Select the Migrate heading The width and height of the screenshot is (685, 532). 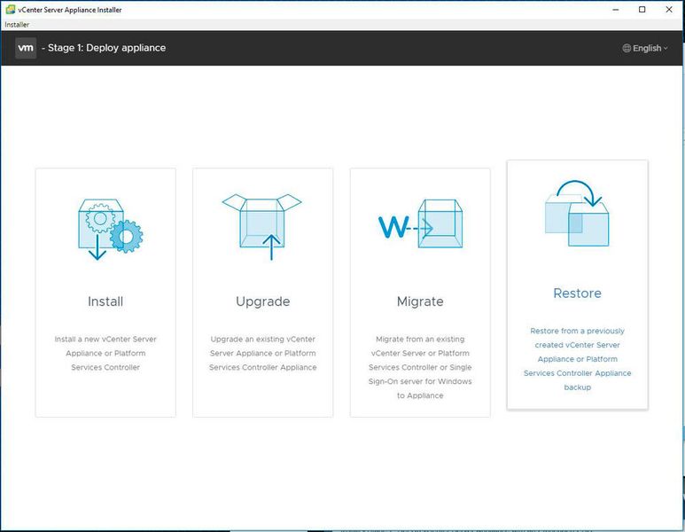420,301
